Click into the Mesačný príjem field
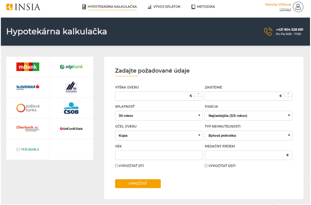This screenshot has width=311, height=205. point(249,155)
